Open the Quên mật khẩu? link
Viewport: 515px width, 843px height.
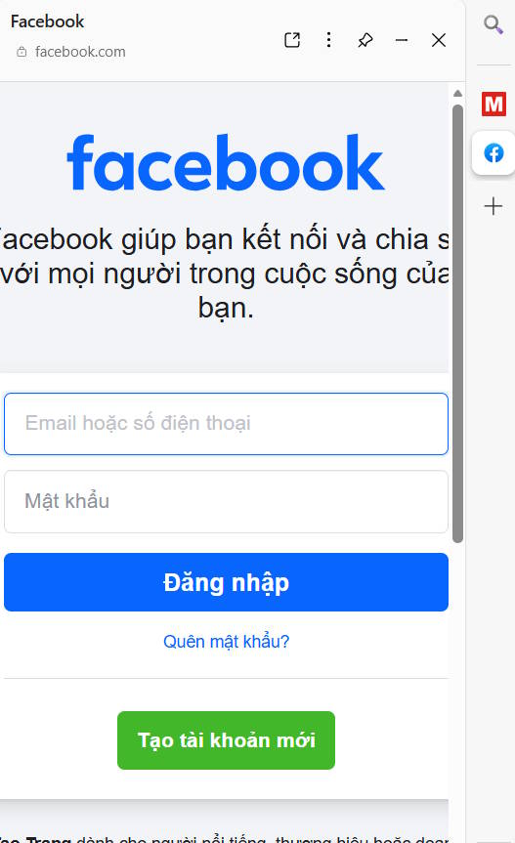click(226, 642)
